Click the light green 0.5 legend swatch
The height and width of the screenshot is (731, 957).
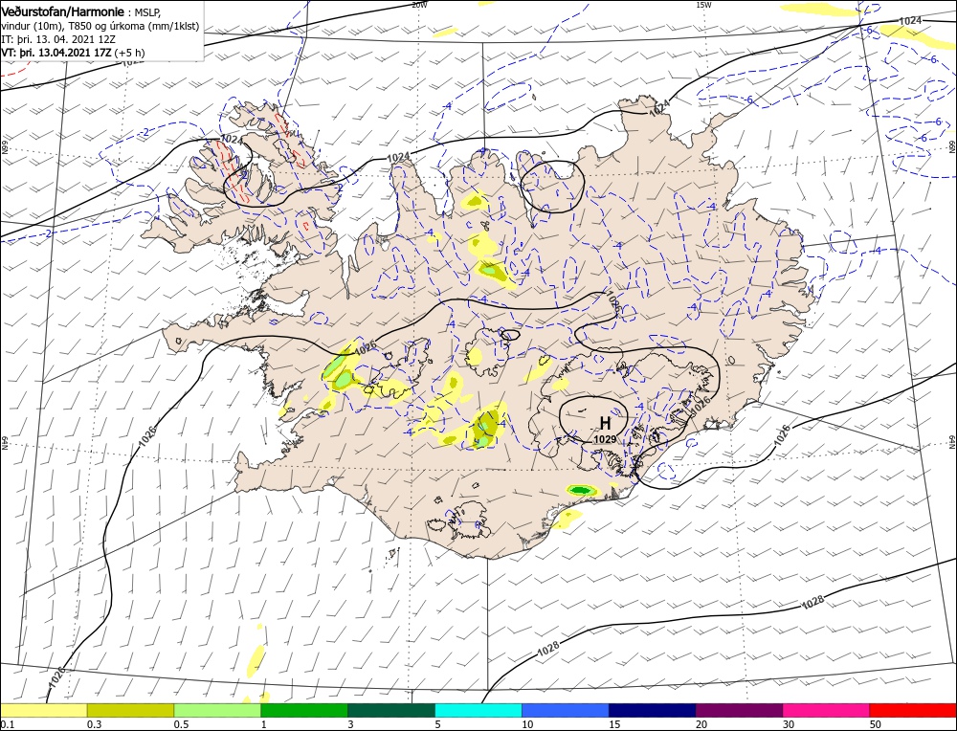(217, 710)
